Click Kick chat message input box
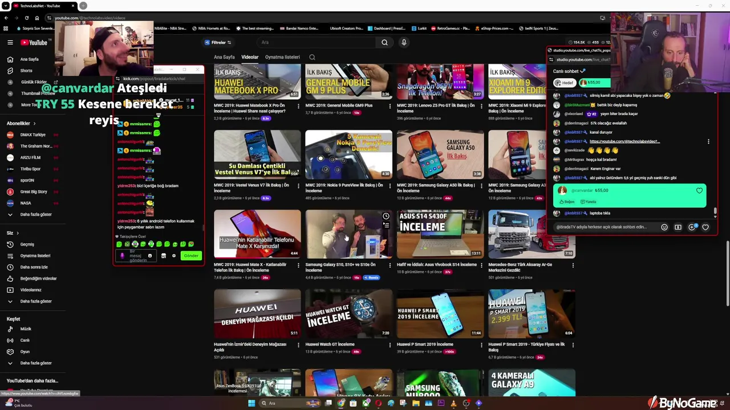The height and width of the screenshot is (410, 730). 135,256
